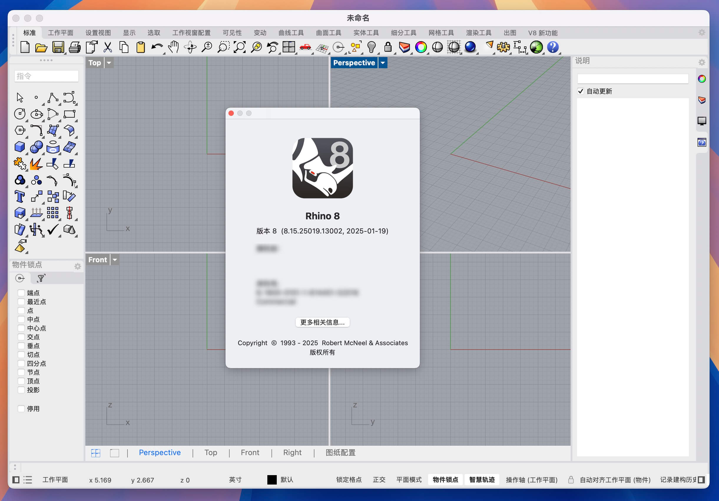This screenshot has height=501, width=719.
Task: Open the Perspective viewport dropdown arrow
Action: pos(383,63)
